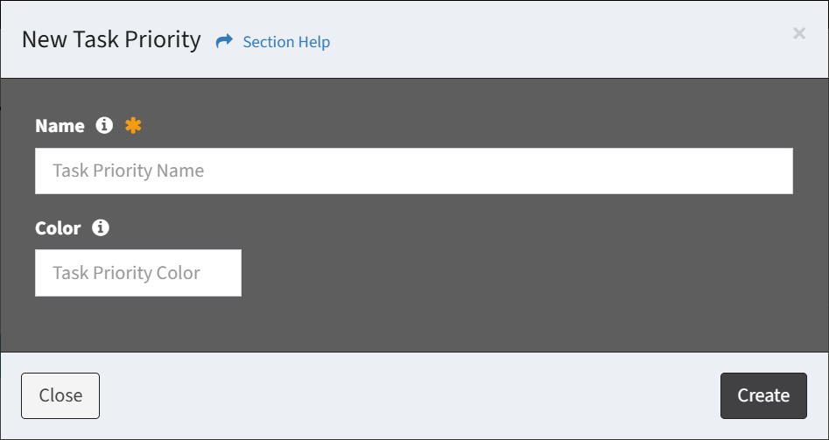Click the New Task Priority title

click(x=111, y=40)
